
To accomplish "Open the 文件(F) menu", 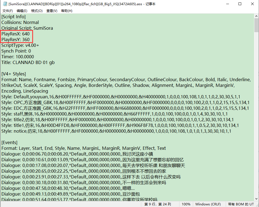I will coord(7,11).
